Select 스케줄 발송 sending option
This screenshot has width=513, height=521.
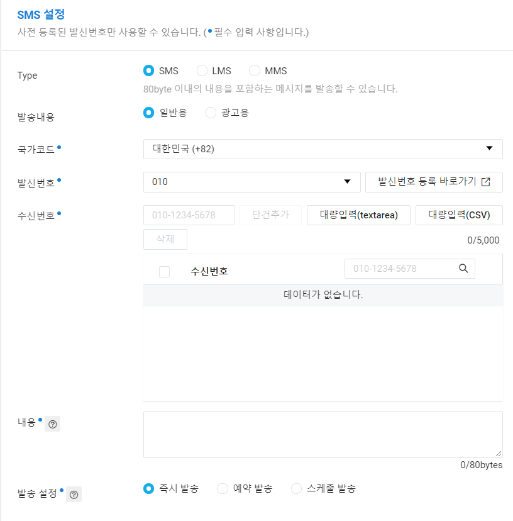pyautogui.click(x=295, y=488)
